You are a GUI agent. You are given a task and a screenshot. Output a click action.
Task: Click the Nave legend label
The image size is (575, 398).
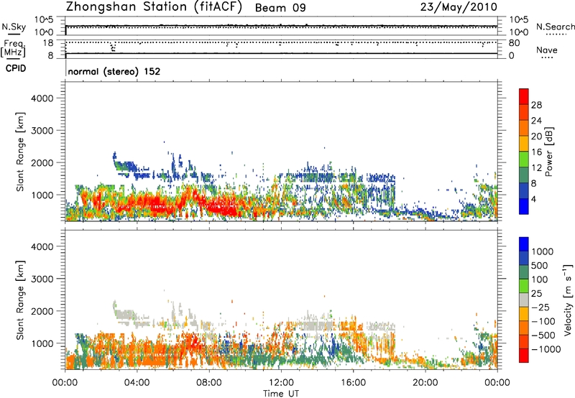546,50
